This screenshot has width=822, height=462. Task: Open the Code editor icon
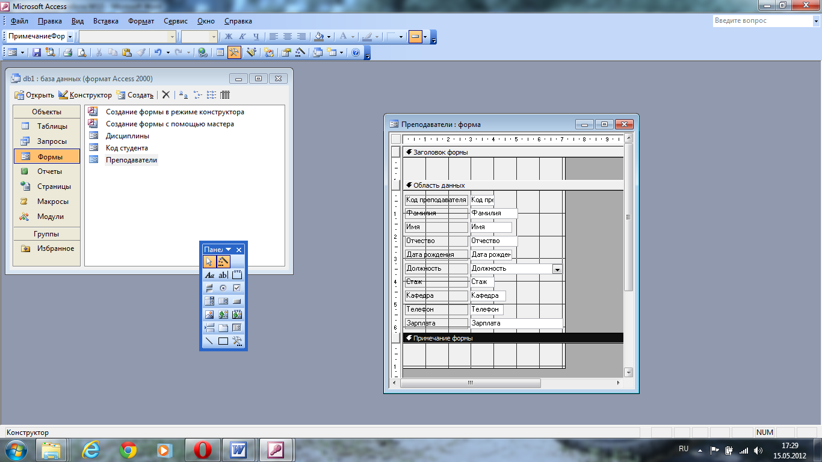click(x=268, y=52)
